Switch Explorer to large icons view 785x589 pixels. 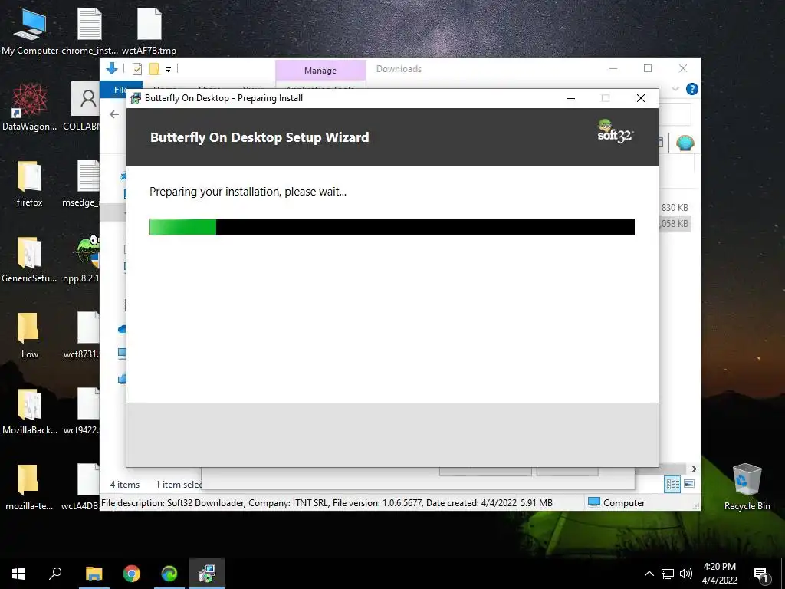(689, 484)
